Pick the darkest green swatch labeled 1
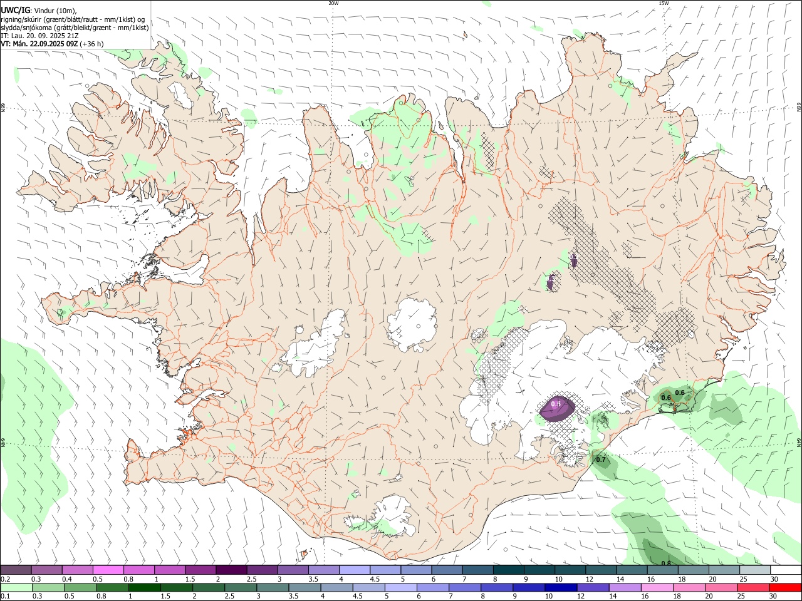Screen dimensions: 802x601 (145, 587)
